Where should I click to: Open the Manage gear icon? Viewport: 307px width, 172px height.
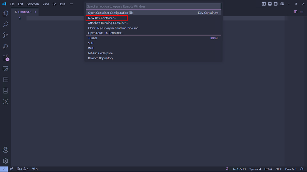(x=5, y=161)
